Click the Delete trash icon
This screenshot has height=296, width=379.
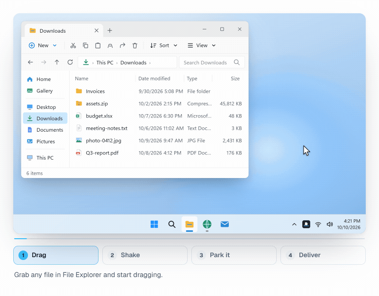[x=135, y=45]
